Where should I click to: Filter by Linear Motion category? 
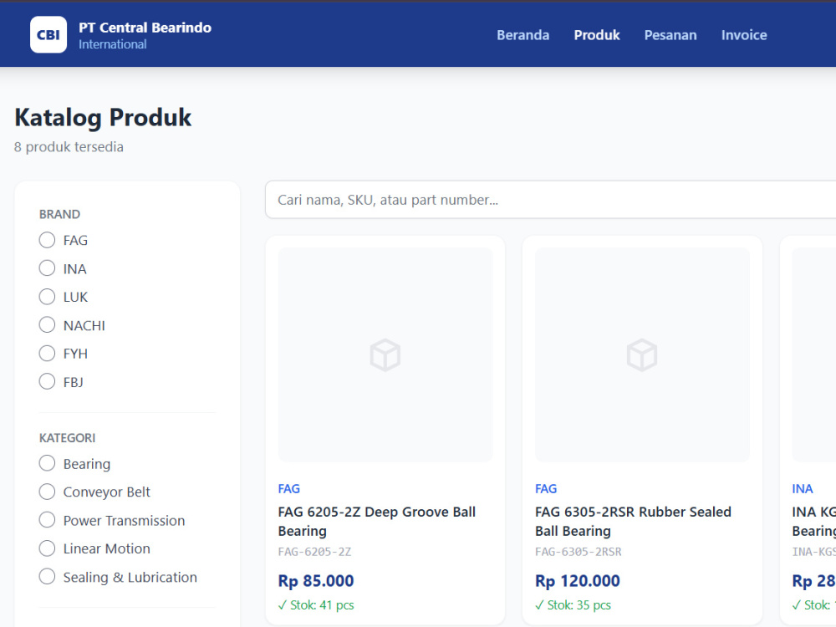(47, 548)
